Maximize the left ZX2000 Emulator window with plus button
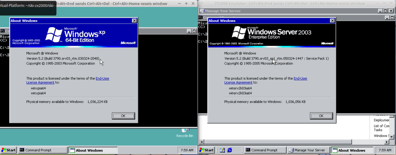Viewport: 396px width, 155px height. coord(186,4)
